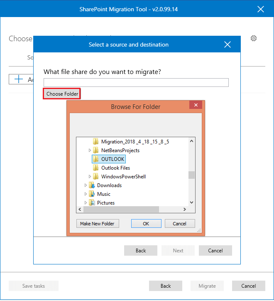Click the vertical scrollbar thumb in folder tree

(x=191, y=175)
